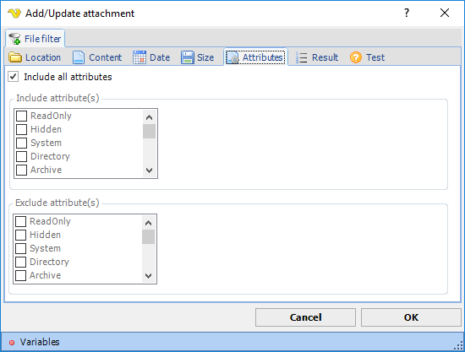
Task: Click Exclude list scroll down arrow
Action: [x=148, y=276]
